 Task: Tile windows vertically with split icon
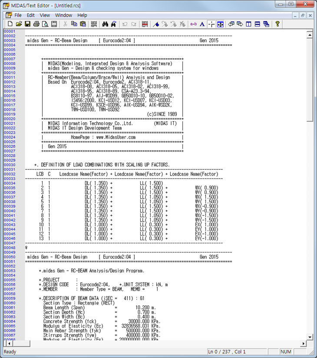(248, 24)
